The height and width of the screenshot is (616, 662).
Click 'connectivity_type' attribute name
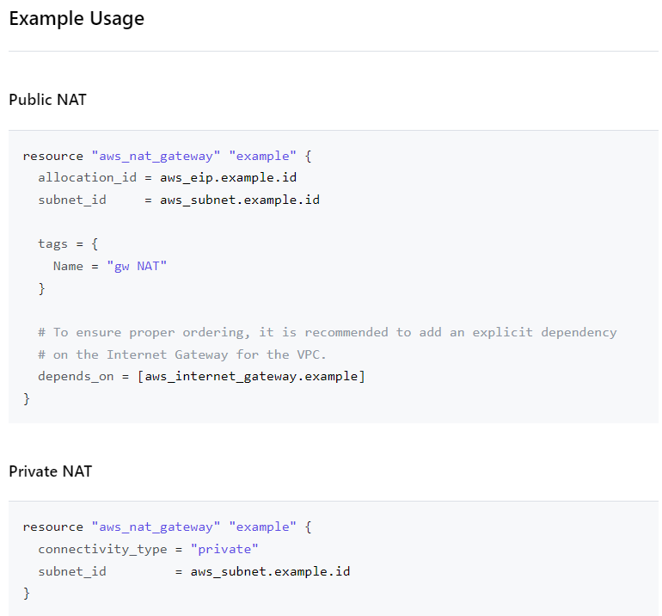point(102,549)
